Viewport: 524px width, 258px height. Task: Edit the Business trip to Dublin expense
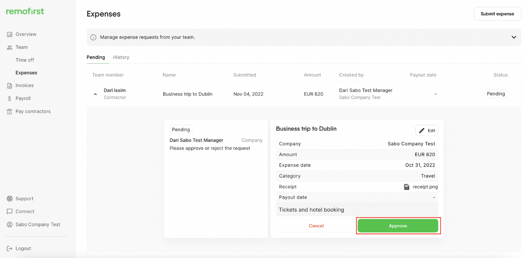click(427, 131)
